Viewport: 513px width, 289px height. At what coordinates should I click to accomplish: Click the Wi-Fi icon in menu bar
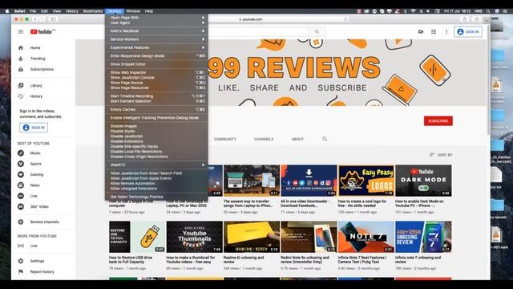coord(414,10)
